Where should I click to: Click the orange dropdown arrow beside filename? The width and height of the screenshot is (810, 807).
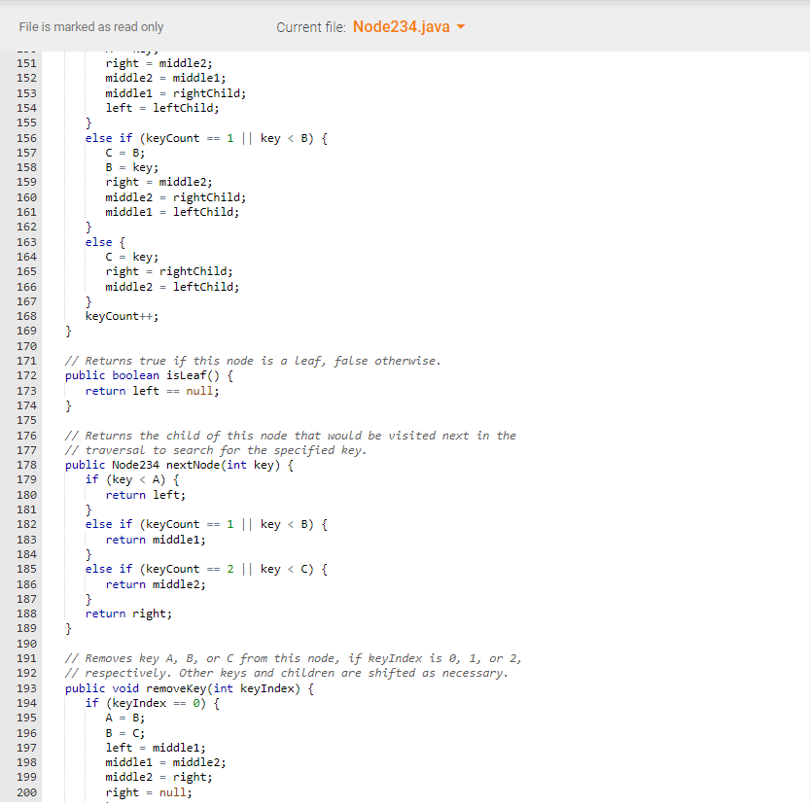tap(461, 27)
